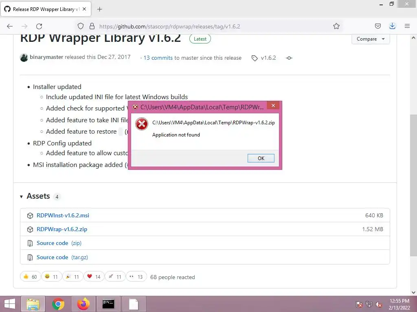The width and height of the screenshot is (417, 312).
Task: Click package icon beside RDPWInst-v1.6.2.msi
Action: [x=30, y=215]
